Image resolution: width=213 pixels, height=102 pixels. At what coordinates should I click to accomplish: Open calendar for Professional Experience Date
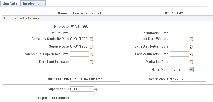coord(91,54)
